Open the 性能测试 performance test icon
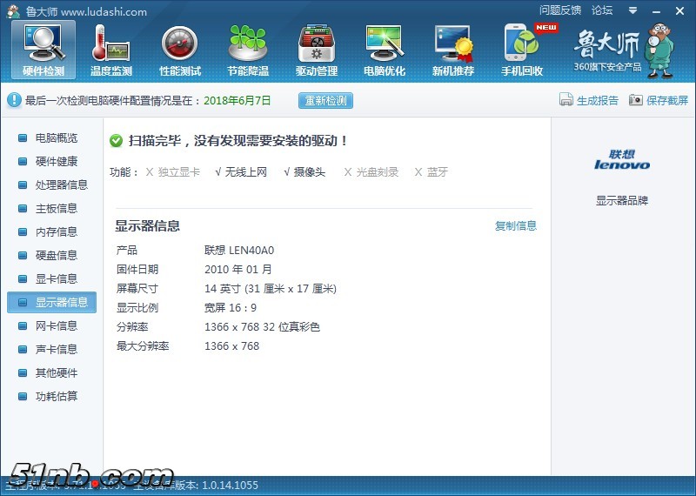The image size is (696, 496). click(180, 50)
